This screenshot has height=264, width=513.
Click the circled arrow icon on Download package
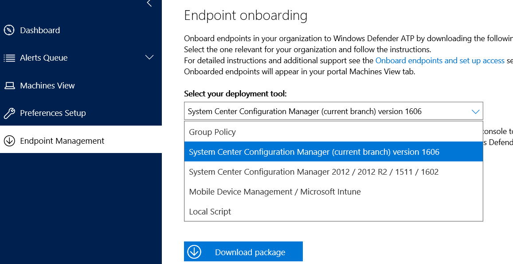194,252
